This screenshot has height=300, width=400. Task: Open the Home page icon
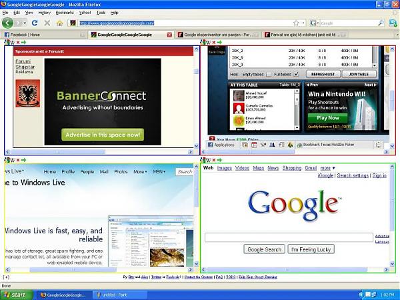tap(60, 23)
